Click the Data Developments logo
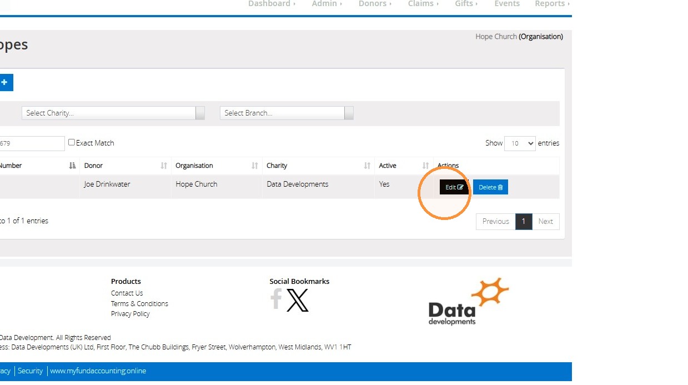The height and width of the screenshot is (385, 688). 468,302
